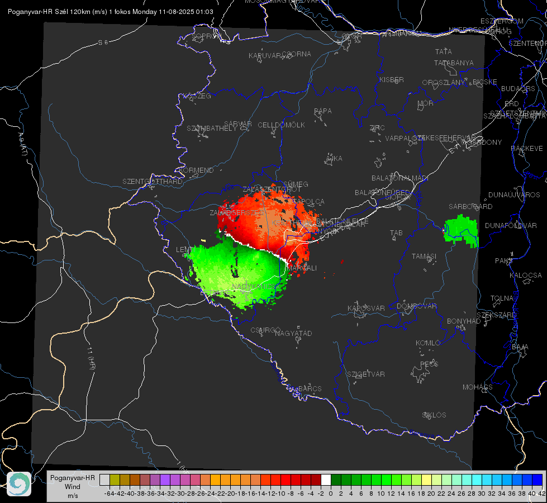This screenshot has height=503, width=547.
Task: Pick the dark blue last swatch in legend
Action: 538,480
